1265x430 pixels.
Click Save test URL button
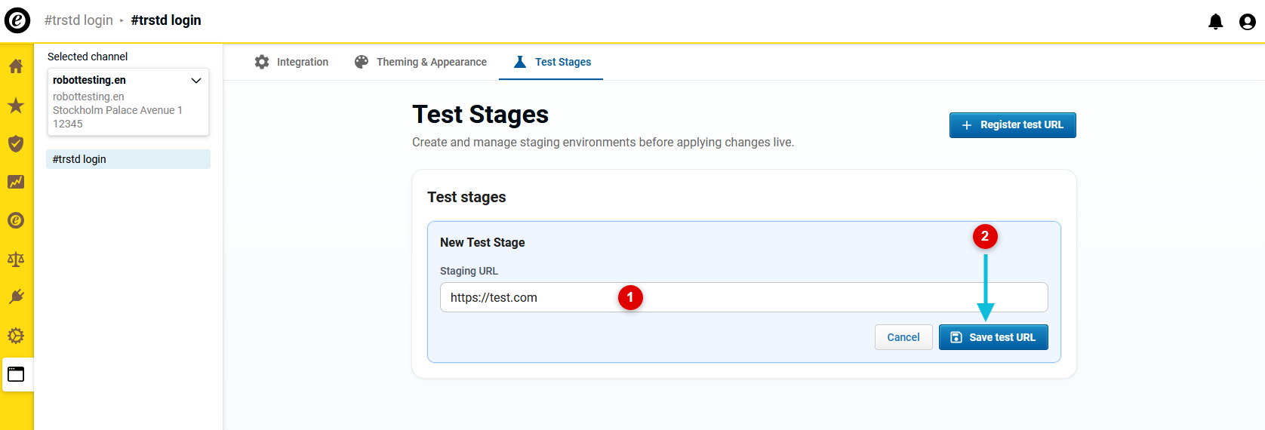pos(993,337)
